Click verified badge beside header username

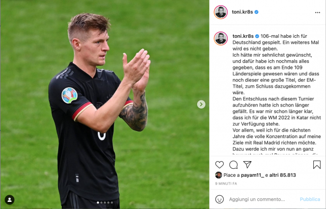click(256, 12)
